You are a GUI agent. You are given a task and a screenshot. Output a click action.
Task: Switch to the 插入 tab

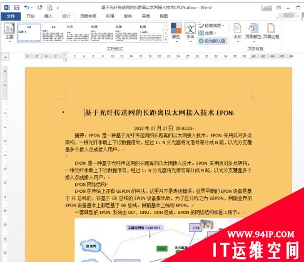(x=48, y=16)
